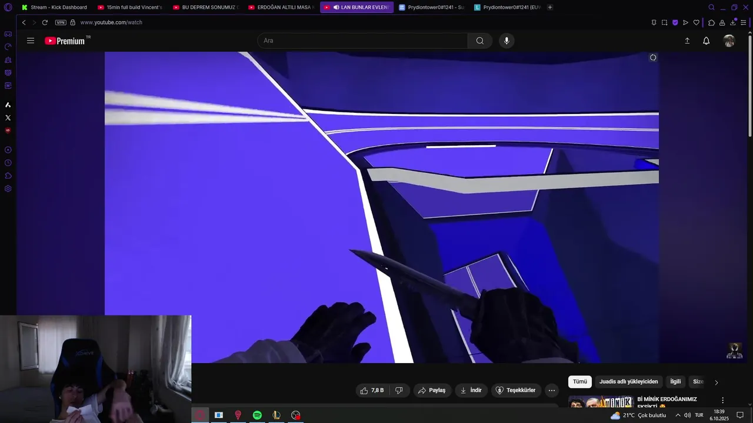Screen dimensions: 753x423
Task: Open the sidebar settings gear icon
Action: pos(8,189)
